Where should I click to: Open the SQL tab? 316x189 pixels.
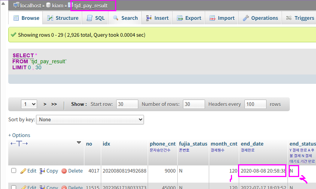coord(96,18)
